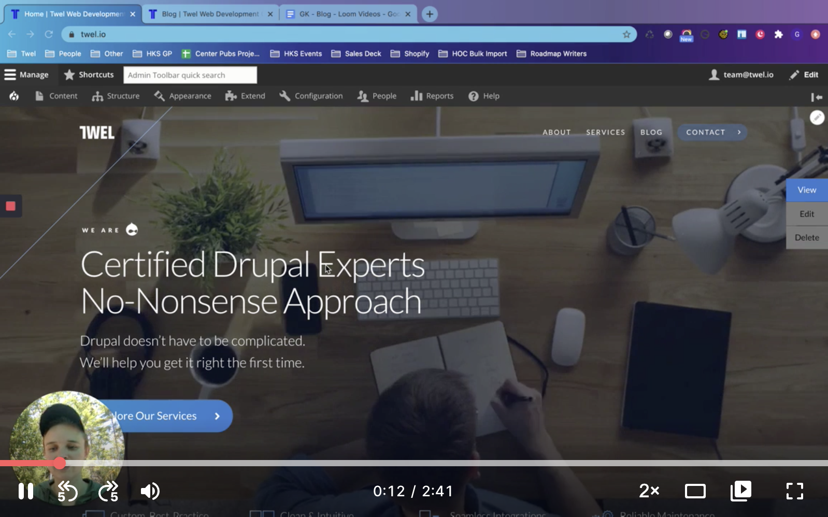This screenshot has width=828, height=517.
Task: Click the video progress bar handle
Action: pyautogui.click(x=60, y=463)
